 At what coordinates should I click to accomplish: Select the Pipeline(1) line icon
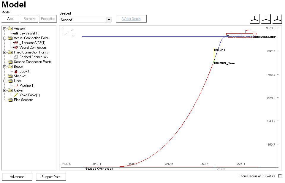pos(16,86)
